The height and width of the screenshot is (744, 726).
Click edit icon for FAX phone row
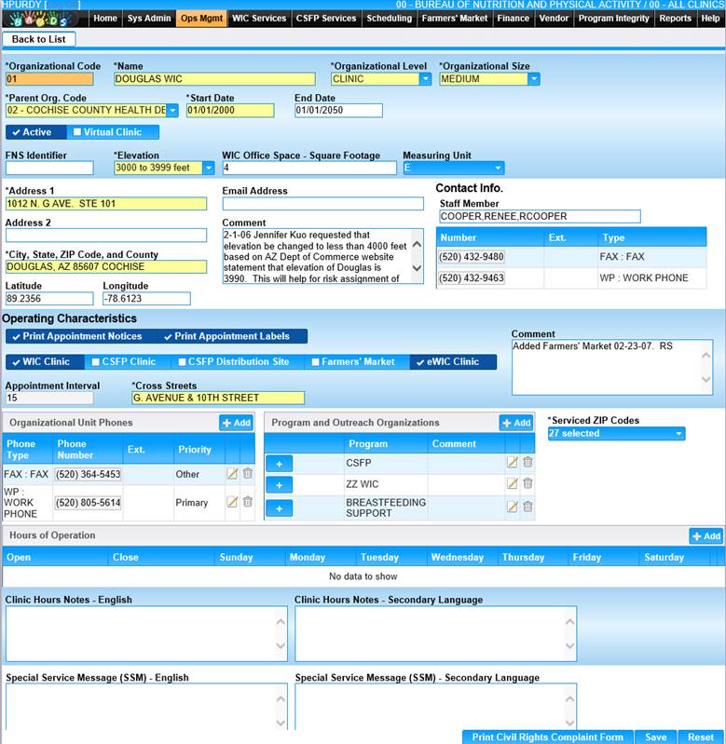232,474
